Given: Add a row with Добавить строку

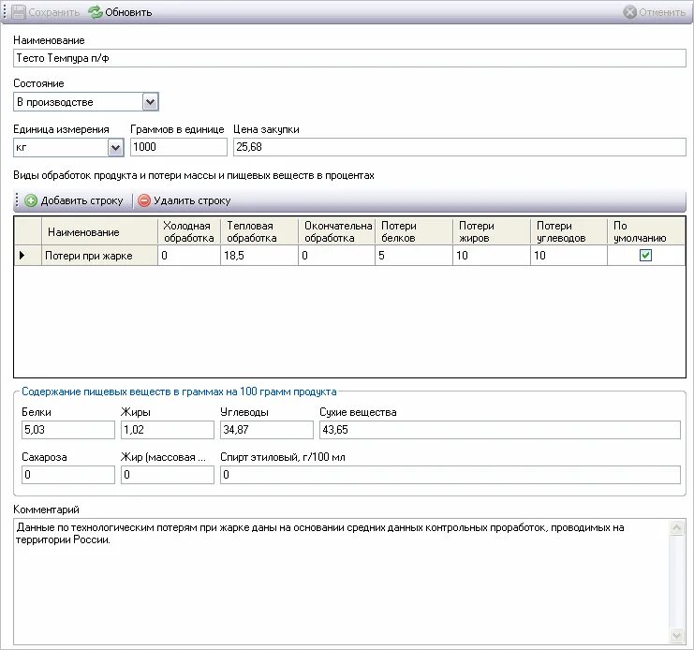Looking at the screenshot, I should [x=74, y=200].
